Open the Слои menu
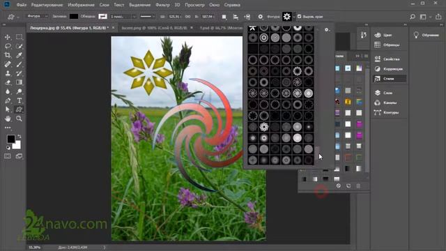The height and width of the screenshot is (251, 446). point(104,5)
